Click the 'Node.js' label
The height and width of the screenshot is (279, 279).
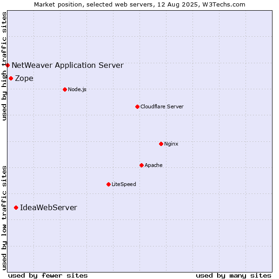coord(77,89)
